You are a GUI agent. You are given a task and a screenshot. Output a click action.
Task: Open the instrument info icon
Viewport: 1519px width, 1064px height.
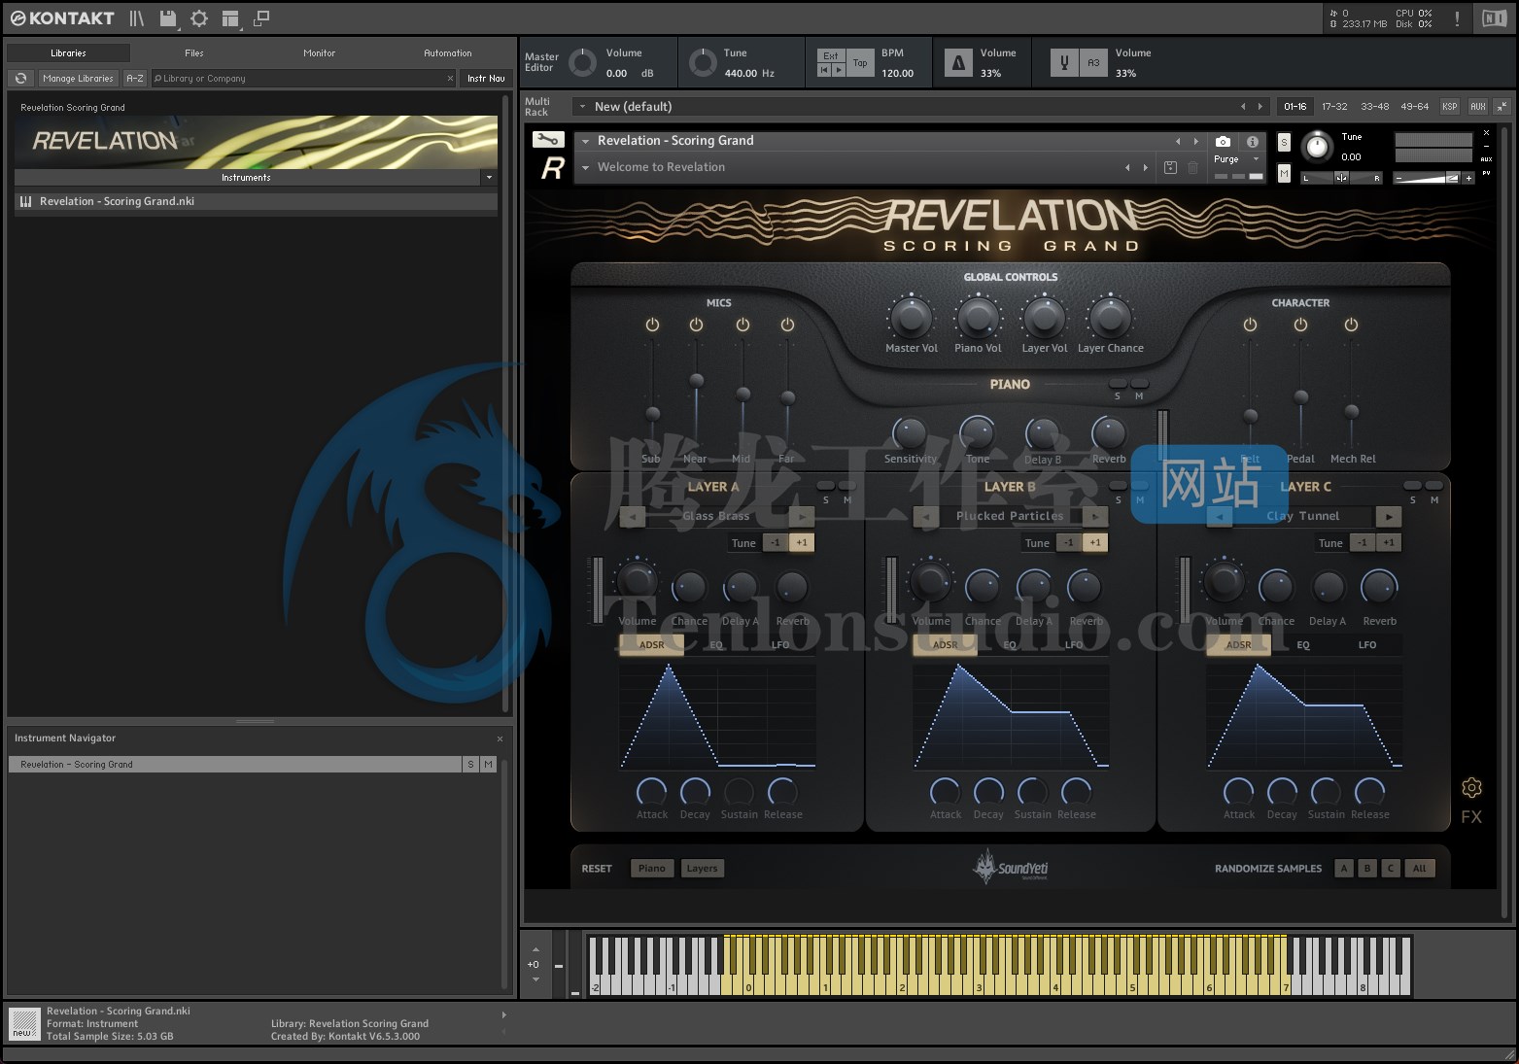pos(1252,142)
